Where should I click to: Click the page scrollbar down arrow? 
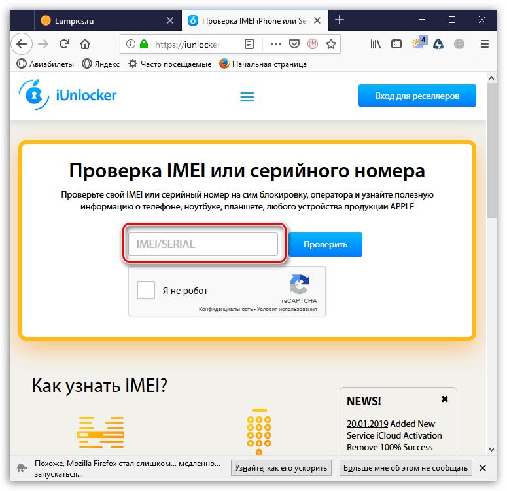491,450
